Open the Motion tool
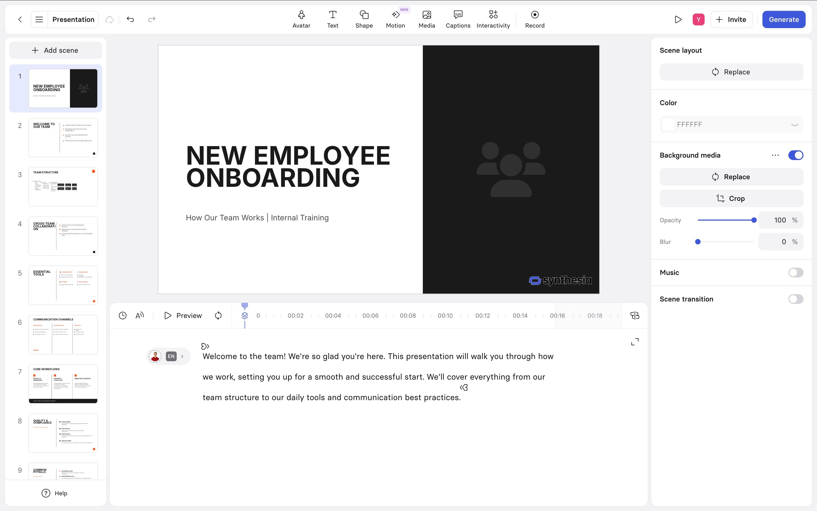The height and width of the screenshot is (511, 817). pos(395,19)
